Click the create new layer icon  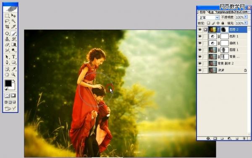pos(237,138)
